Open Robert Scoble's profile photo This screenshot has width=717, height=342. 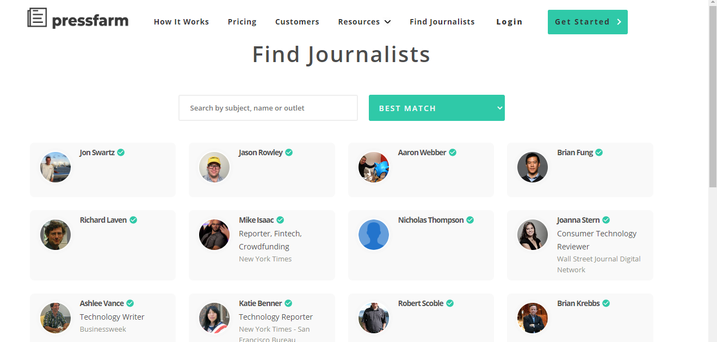coord(374,318)
